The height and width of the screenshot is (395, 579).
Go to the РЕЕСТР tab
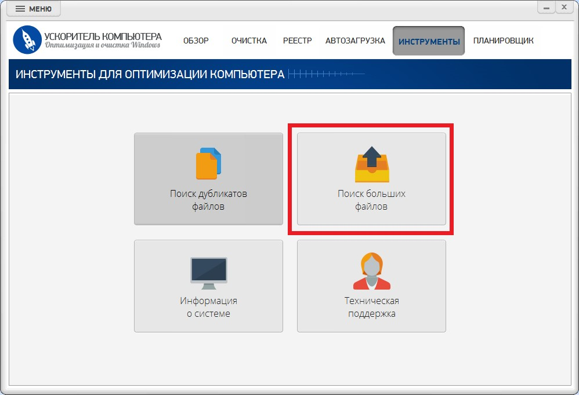tap(297, 41)
